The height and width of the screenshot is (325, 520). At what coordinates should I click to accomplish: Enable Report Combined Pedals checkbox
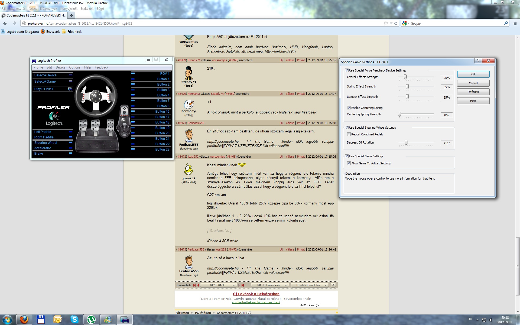point(349,134)
